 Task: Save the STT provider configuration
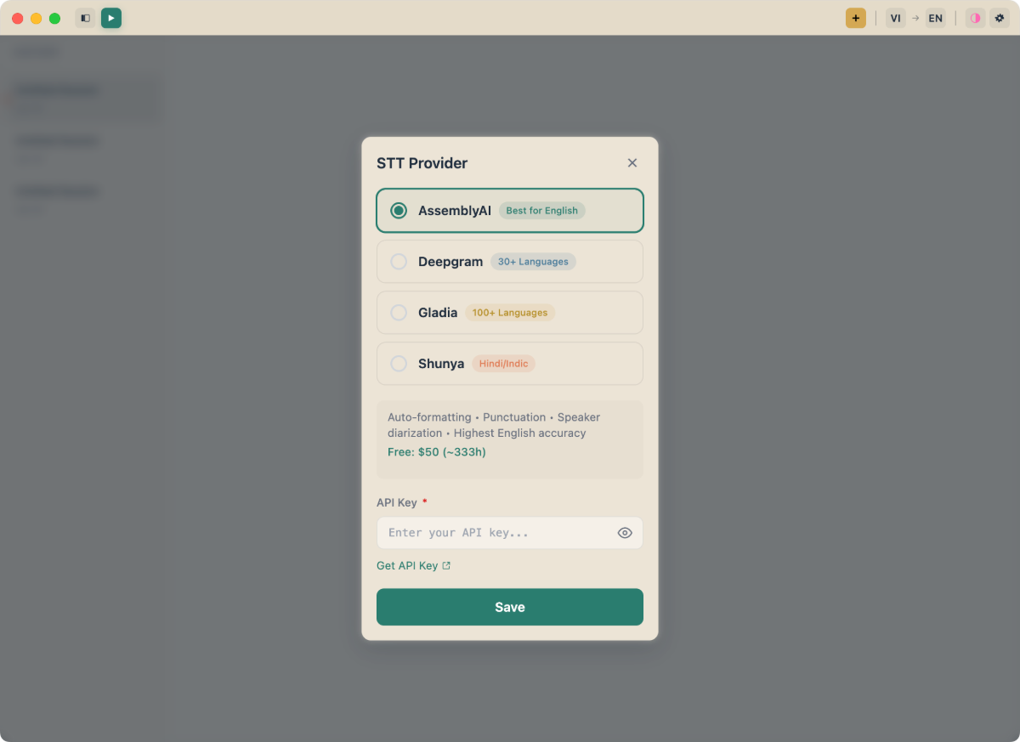[x=509, y=607]
